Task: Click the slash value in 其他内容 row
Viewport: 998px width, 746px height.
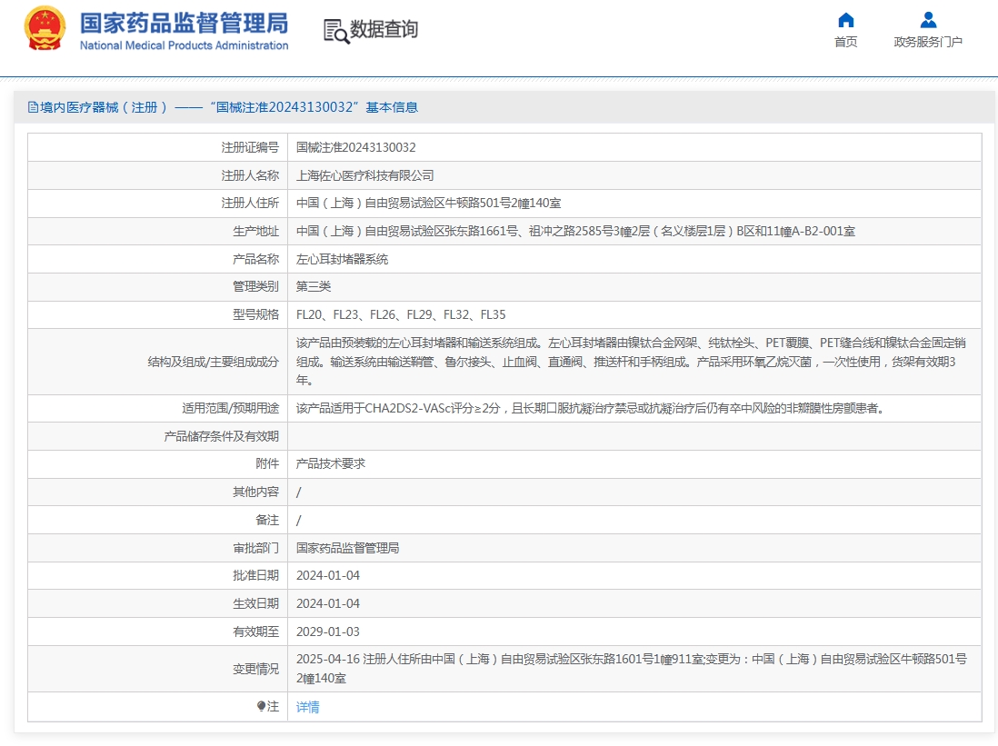Action: [x=298, y=492]
